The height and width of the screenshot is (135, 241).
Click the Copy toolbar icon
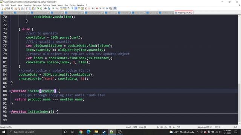pyautogui.click(x=30, y=8)
